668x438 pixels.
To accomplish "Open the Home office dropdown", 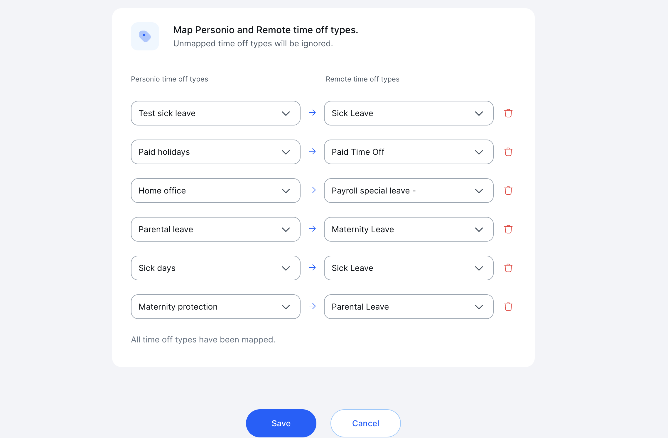I will (215, 191).
